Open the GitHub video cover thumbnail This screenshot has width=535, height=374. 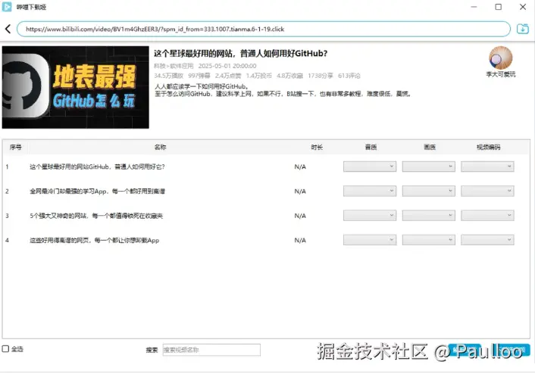[76, 87]
